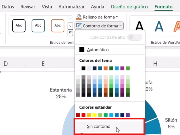Click the Sillón 6% data label
The image size is (180, 135).
coord(171,123)
